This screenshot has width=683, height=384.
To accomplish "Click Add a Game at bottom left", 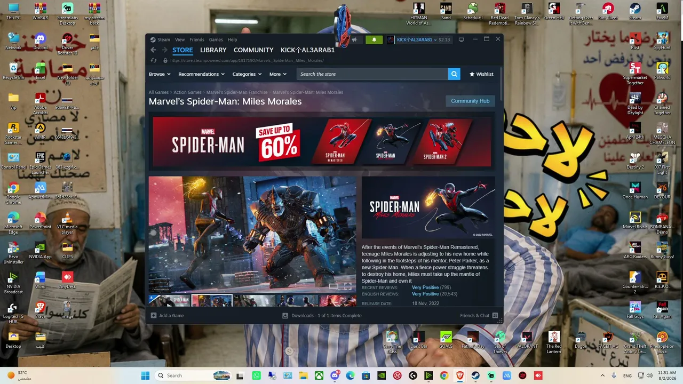I will tap(167, 316).
